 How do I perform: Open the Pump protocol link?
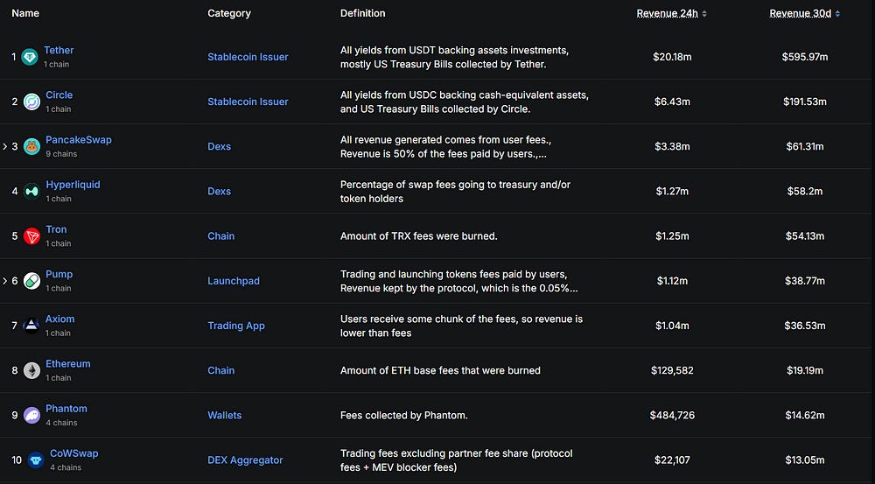pyautogui.click(x=59, y=274)
